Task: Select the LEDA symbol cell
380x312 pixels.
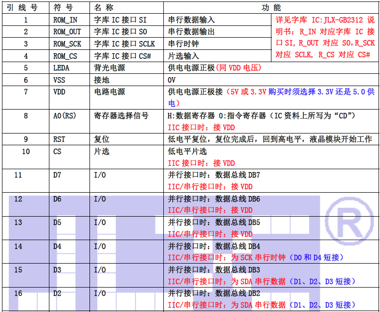Action: [x=61, y=68]
